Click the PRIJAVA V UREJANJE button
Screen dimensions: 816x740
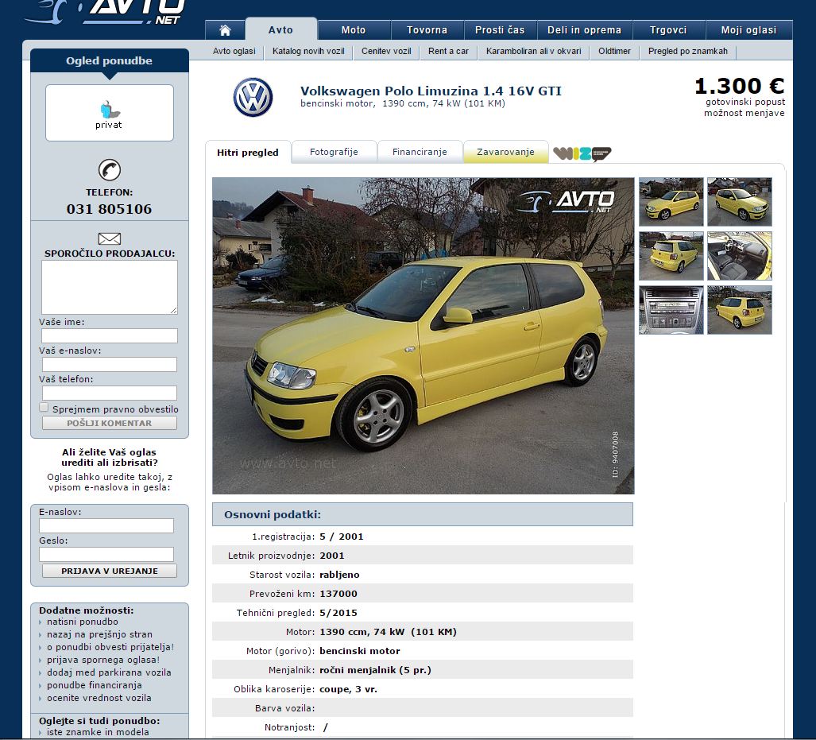110,571
